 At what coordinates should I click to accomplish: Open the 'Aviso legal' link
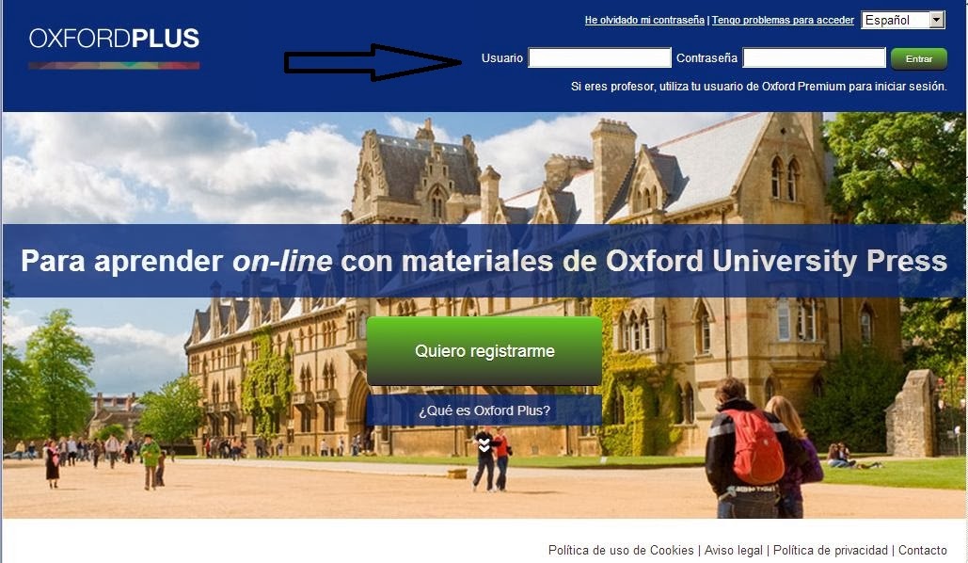(734, 550)
